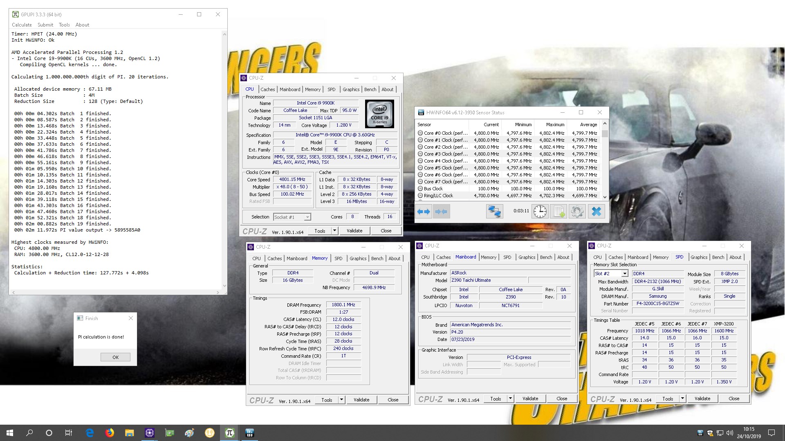785x441 pixels.
Task: Open the Windows Start menu
Action: click(10, 433)
